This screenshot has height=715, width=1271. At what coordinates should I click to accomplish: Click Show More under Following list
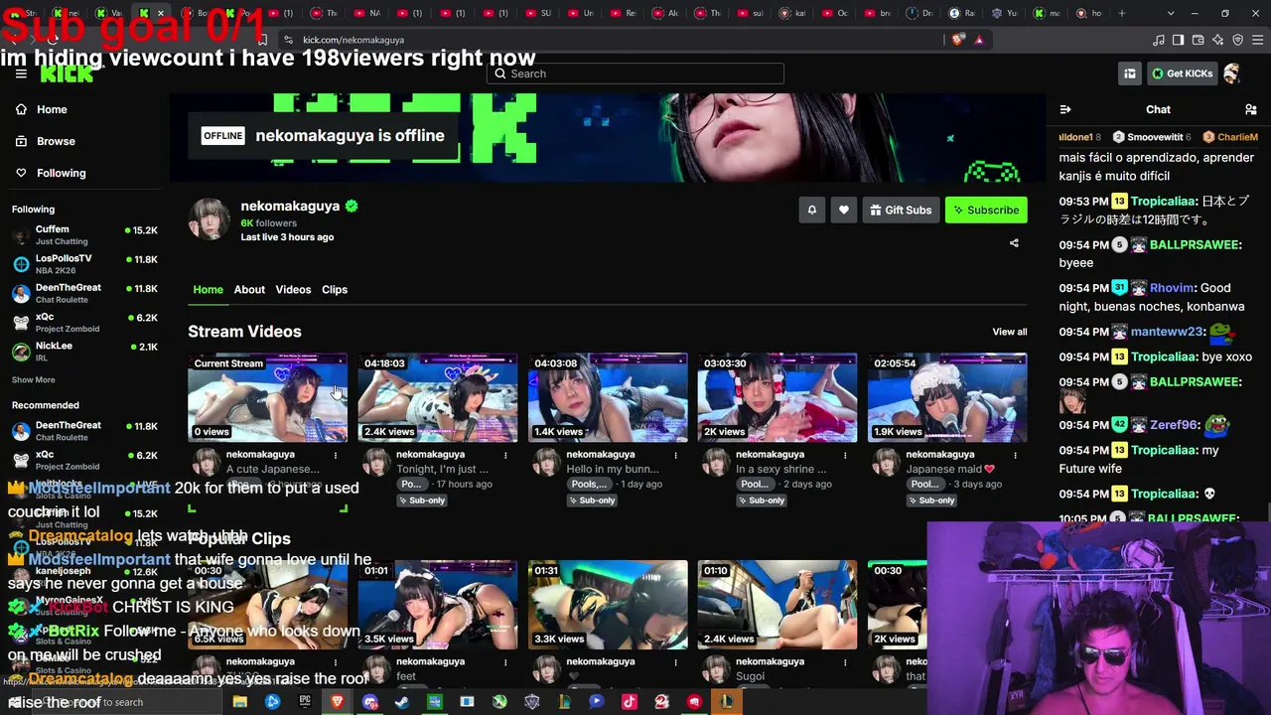click(34, 379)
